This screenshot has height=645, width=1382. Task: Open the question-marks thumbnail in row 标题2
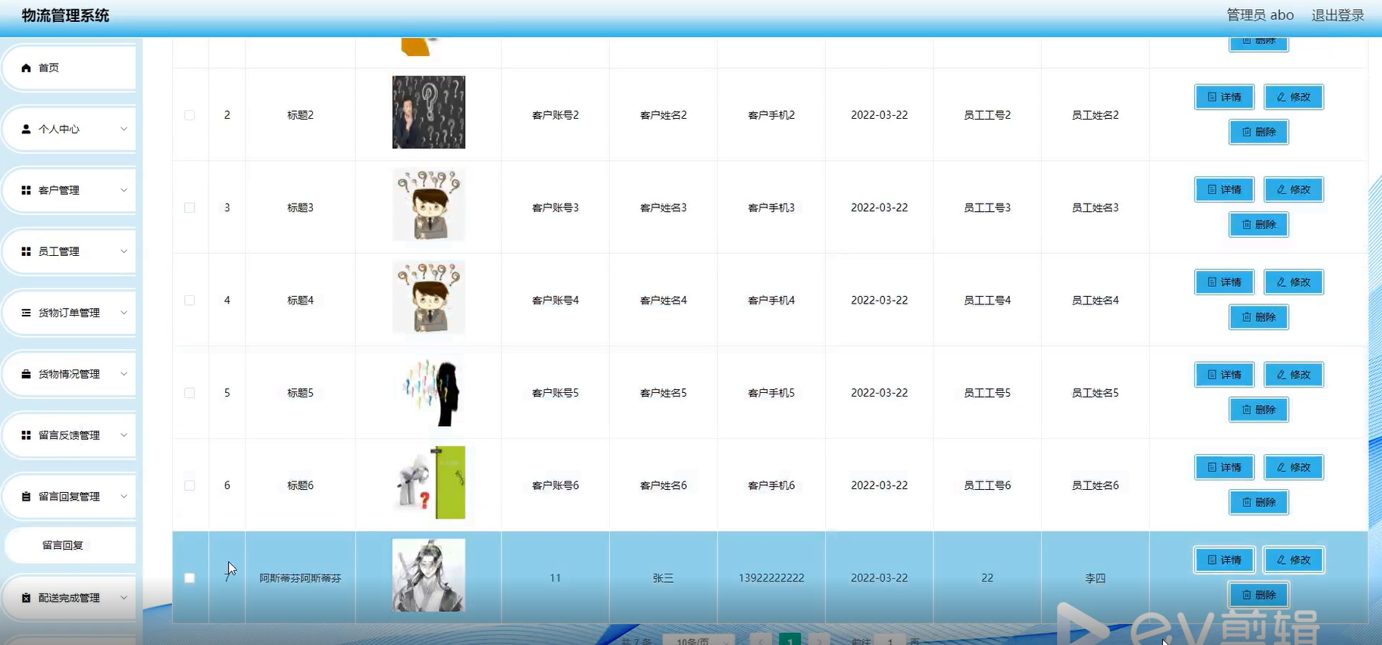pyautogui.click(x=429, y=112)
